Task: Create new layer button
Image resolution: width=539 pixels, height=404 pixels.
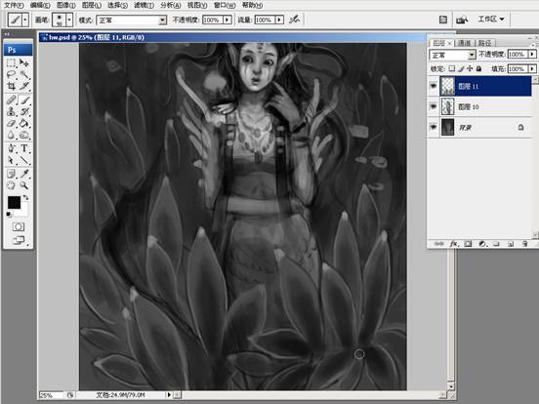Action: pos(511,244)
